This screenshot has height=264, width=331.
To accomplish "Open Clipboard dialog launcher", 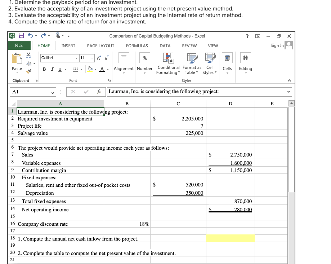I will point(36,80).
